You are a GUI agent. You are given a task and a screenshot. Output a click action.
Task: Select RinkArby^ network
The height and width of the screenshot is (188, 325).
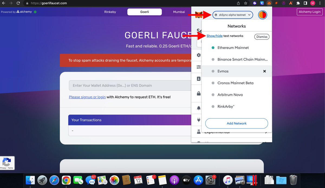pyautogui.click(x=237, y=107)
